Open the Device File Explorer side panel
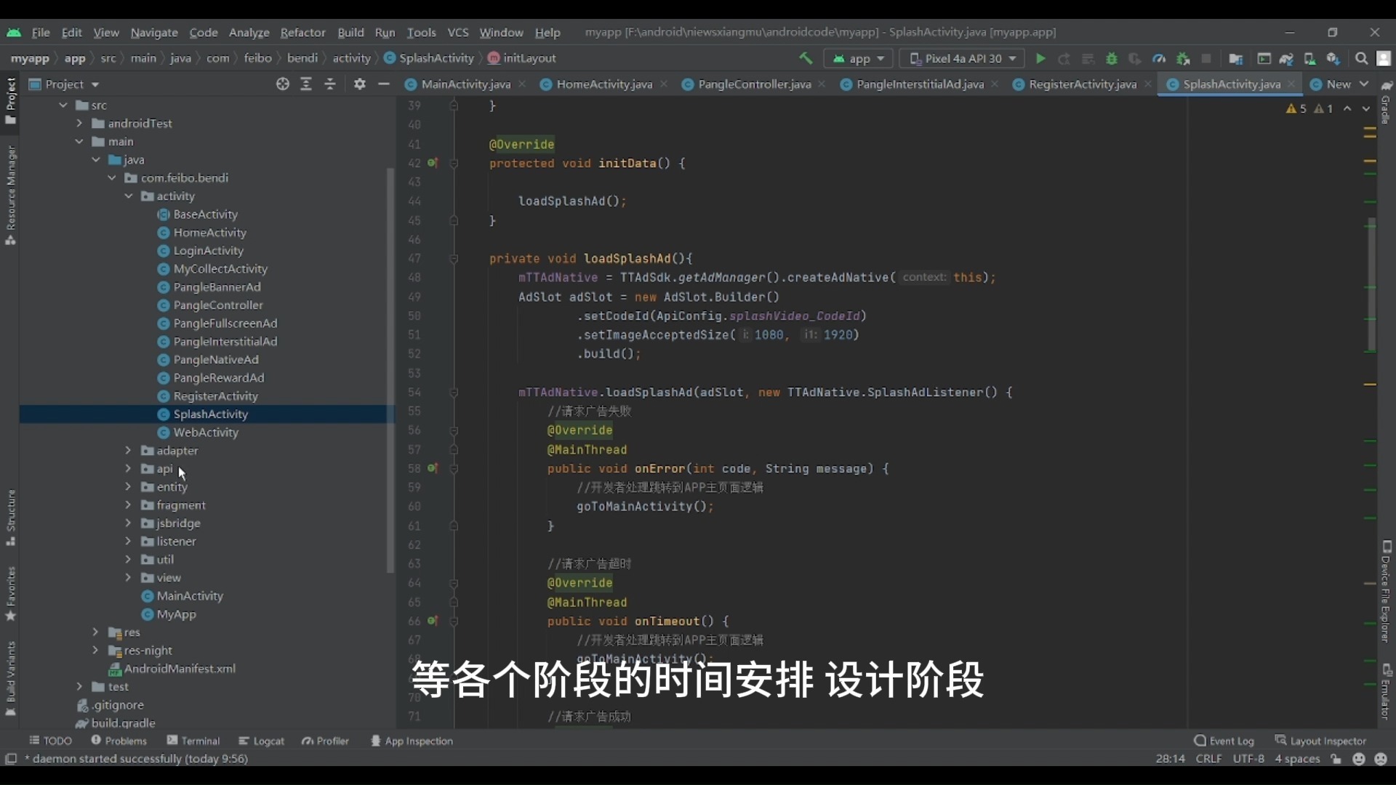The image size is (1396, 785). tap(1386, 592)
